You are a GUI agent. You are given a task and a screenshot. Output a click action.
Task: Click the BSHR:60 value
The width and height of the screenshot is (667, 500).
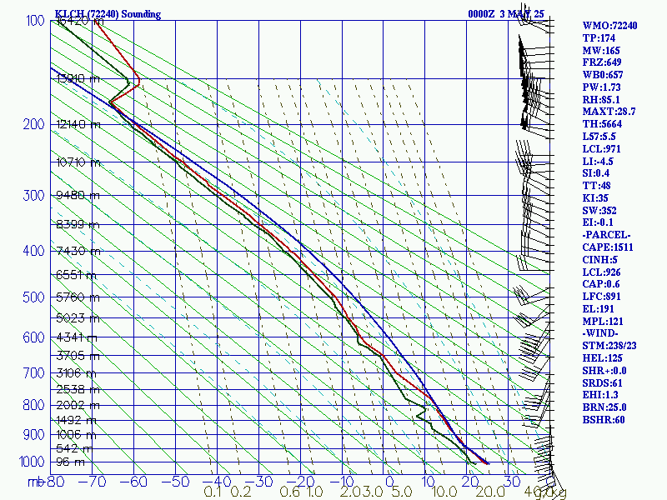604,420
